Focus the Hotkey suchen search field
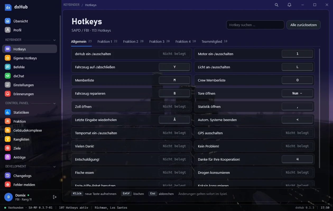 click(x=255, y=25)
